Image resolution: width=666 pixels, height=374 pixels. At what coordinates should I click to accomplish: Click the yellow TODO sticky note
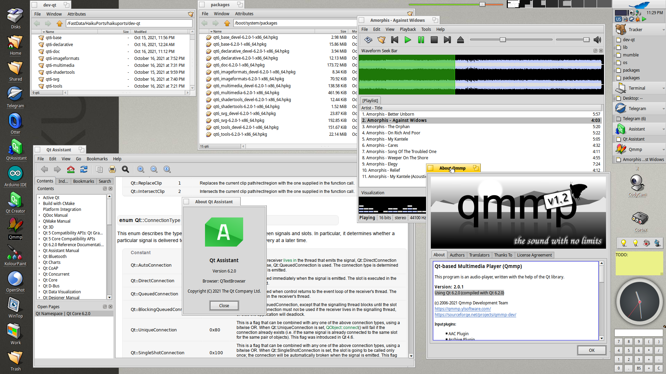[639, 263]
